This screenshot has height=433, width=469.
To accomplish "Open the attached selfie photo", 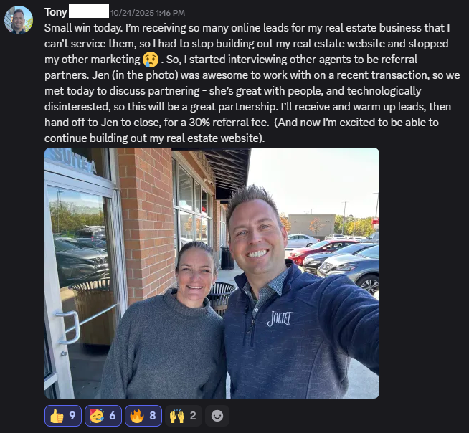I will 212,272.
